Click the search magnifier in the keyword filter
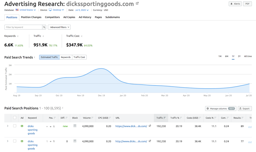 [44, 27]
